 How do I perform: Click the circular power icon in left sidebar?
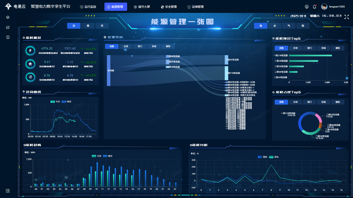[x=8, y=37]
